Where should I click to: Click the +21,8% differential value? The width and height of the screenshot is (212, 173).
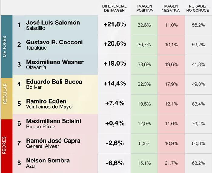coord(114,25)
